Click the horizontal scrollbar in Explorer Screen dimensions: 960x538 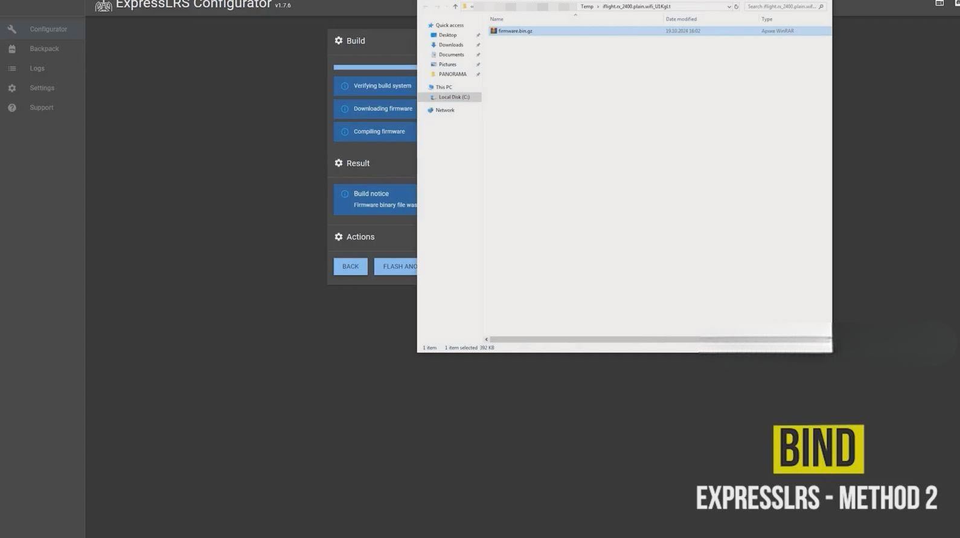tap(604, 339)
